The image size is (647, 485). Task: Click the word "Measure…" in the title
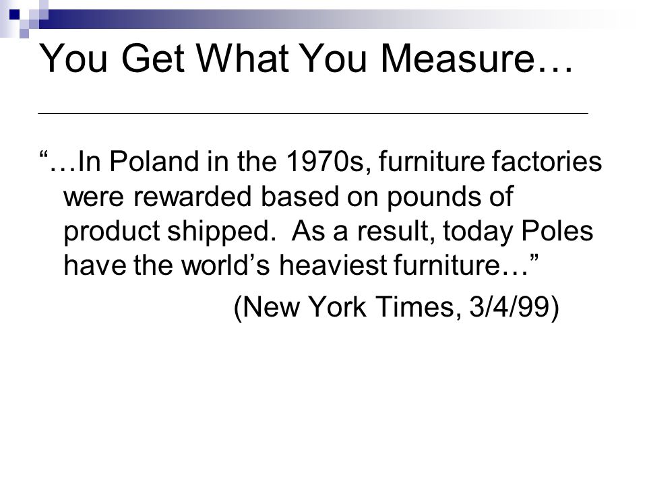pyautogui.click(x=476, y=59)
